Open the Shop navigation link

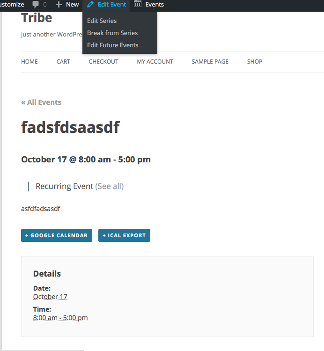click(255, 61)
